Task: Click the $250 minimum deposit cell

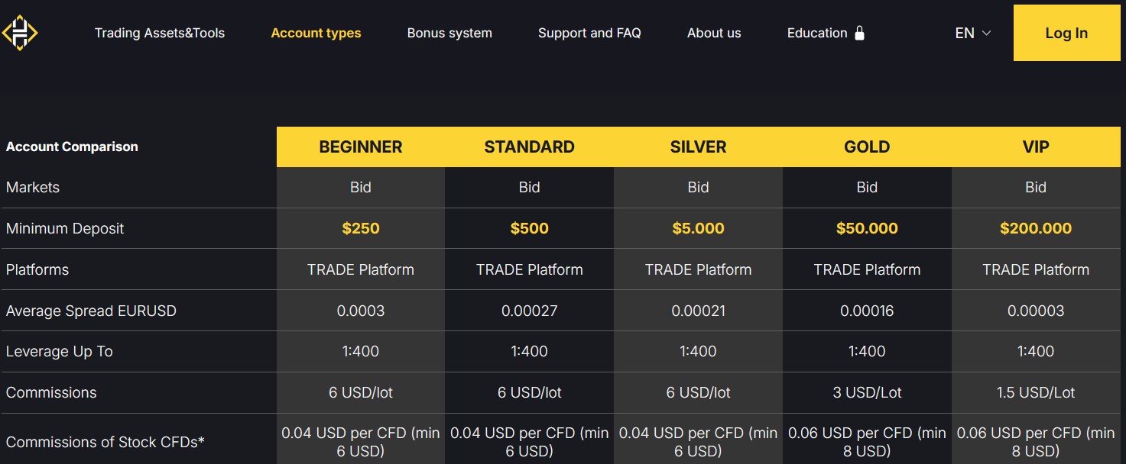Action: coord(361,228)
